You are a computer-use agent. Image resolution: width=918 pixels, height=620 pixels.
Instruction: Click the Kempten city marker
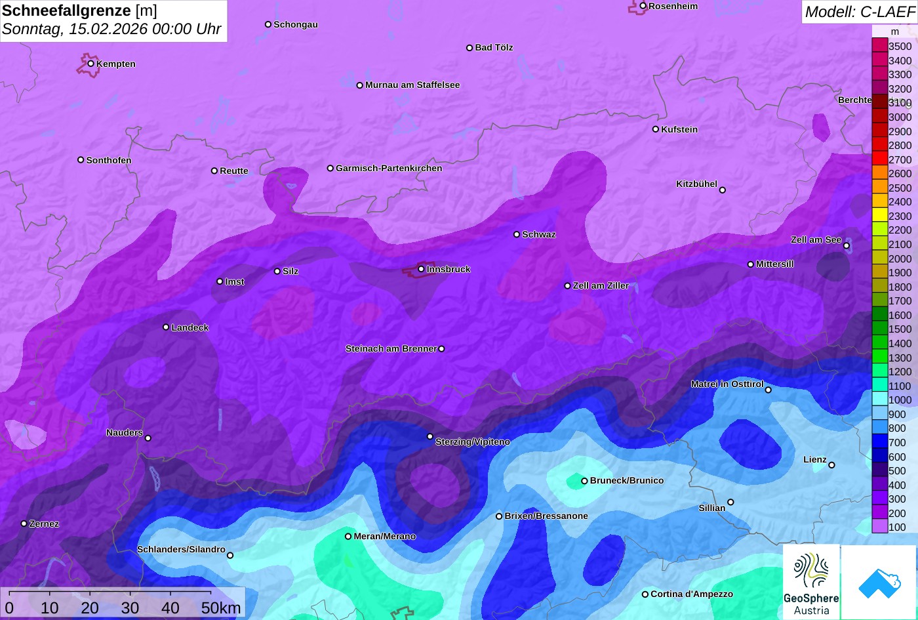pos(91,64)
